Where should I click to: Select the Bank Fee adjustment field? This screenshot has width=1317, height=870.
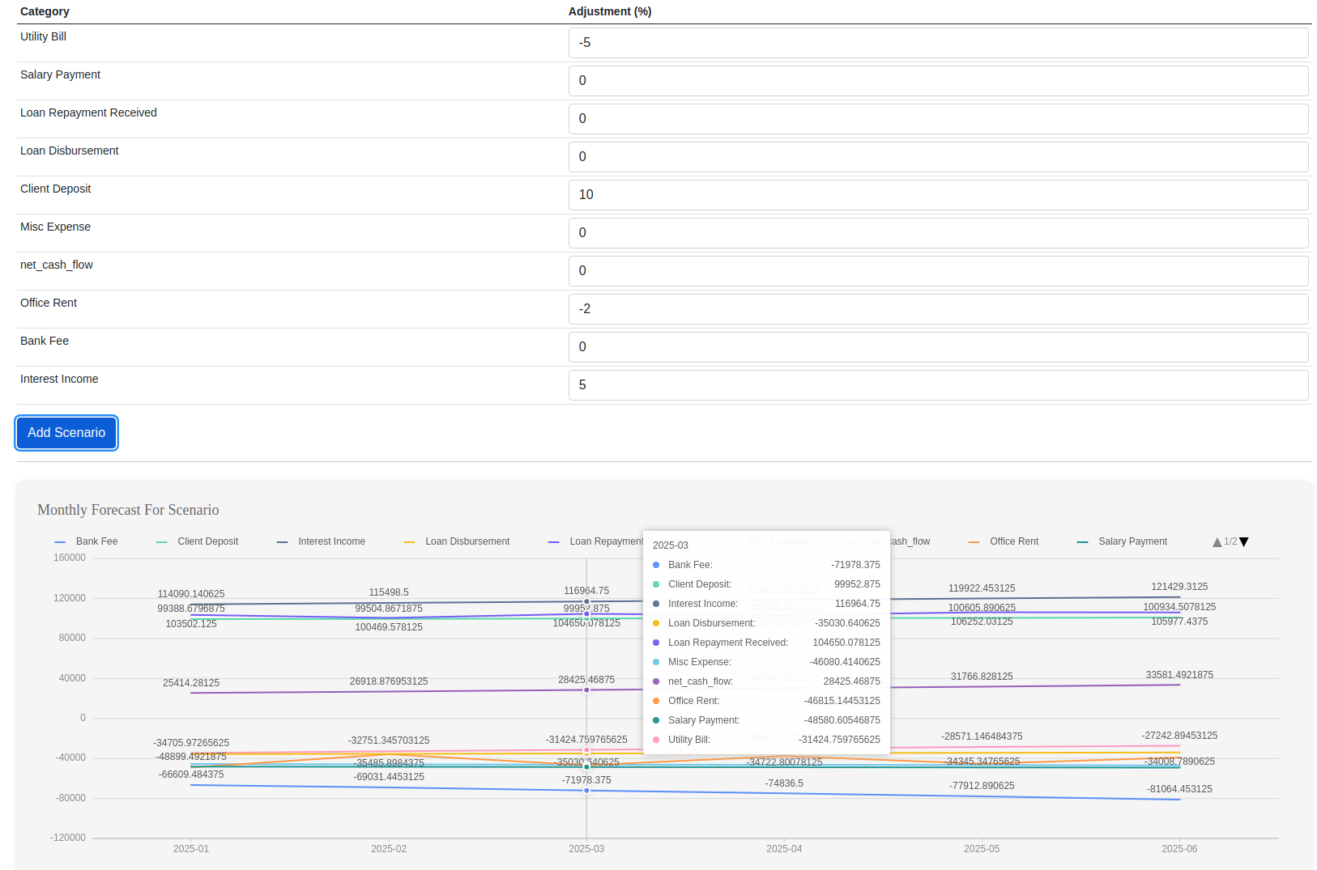[x=938, y=347]
